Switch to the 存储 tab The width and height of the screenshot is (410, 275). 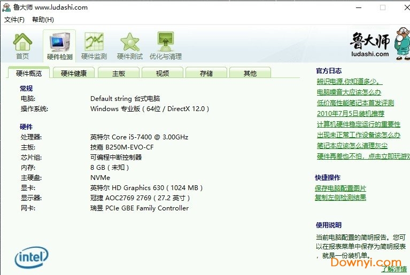point(206,73)
